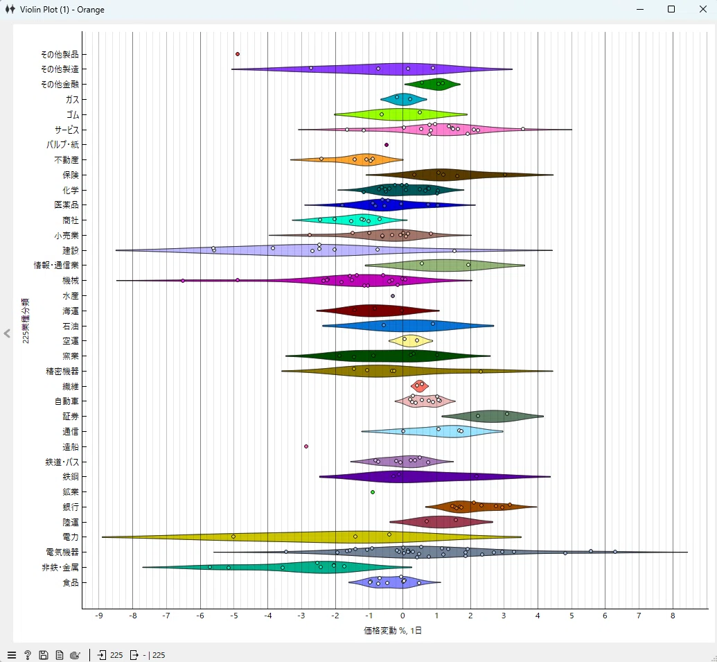Click the 非鉄・金属 category label
Image resolution: width=717 pixels, height=662 pixels.
click(60, 568)
